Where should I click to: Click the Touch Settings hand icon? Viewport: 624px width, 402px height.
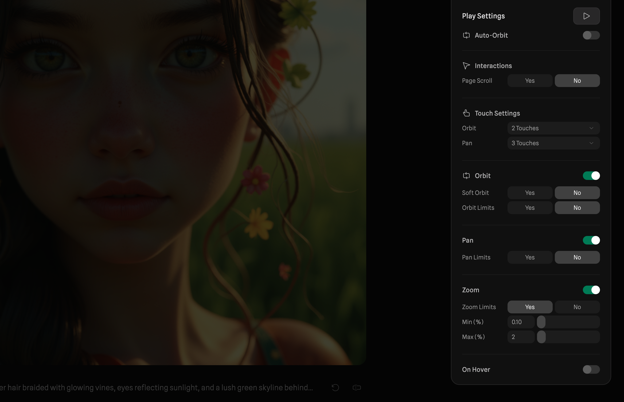click(x=466, y=113)
